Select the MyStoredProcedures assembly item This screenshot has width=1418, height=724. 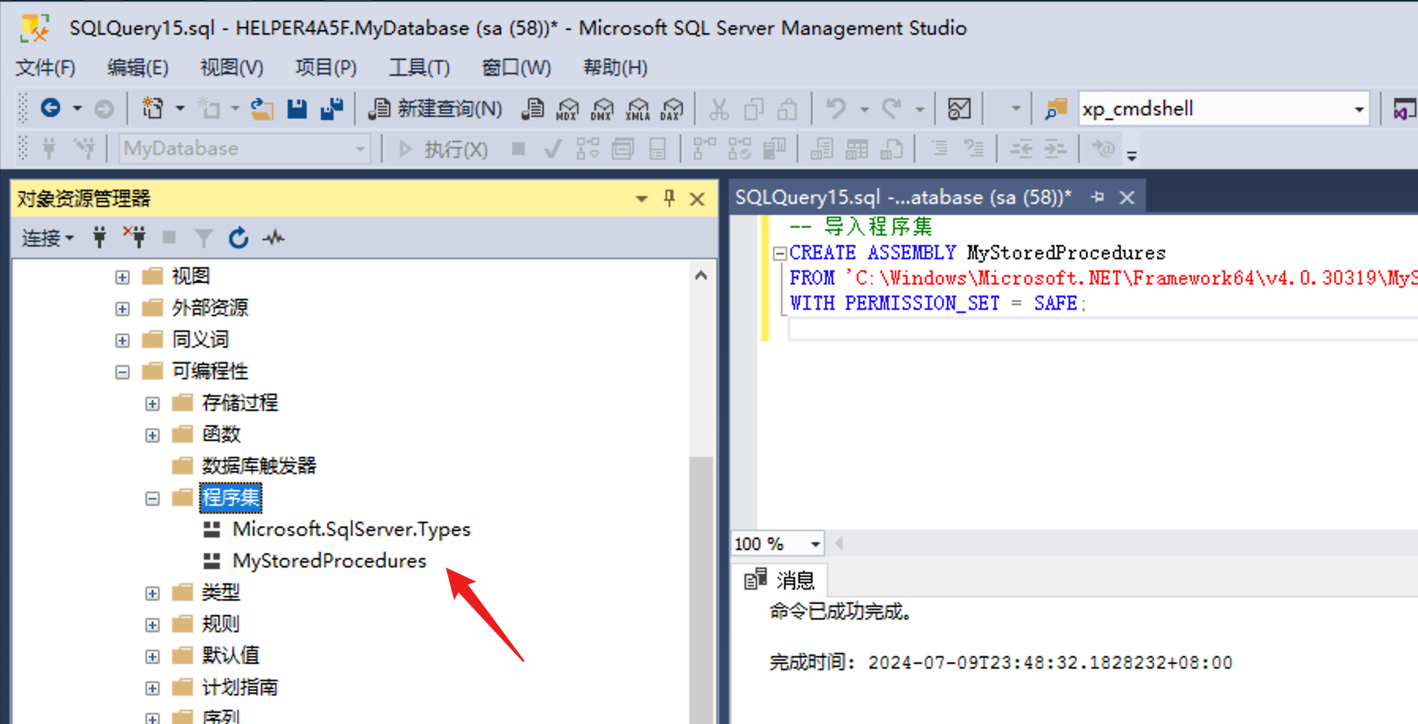point(329,561)
